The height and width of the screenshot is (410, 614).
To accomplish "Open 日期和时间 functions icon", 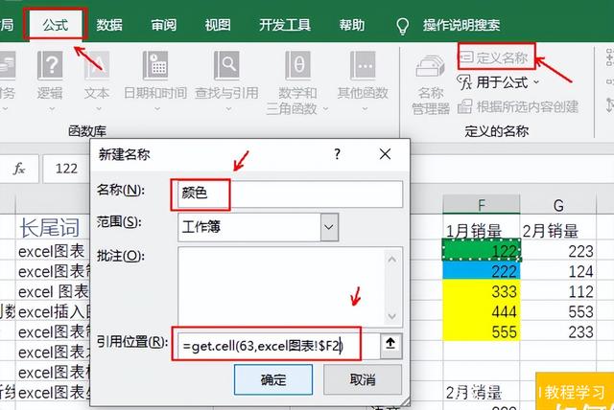I will coord(155,66).
